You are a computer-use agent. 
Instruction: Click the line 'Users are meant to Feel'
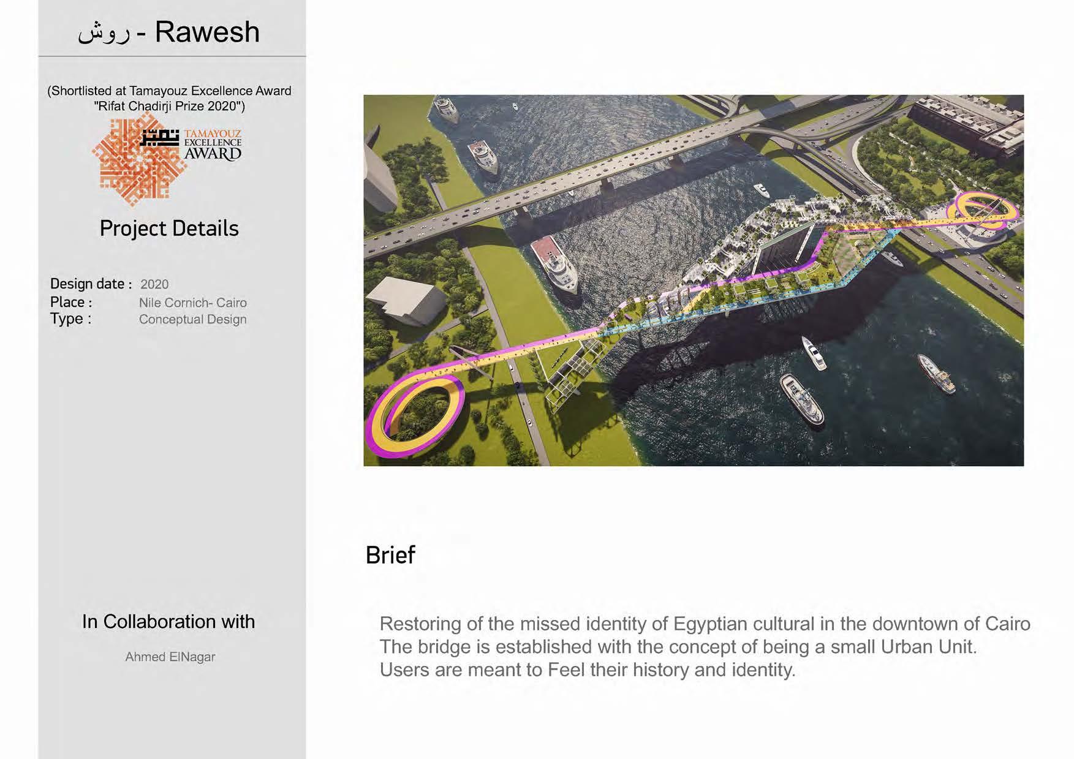coord(588,670)
